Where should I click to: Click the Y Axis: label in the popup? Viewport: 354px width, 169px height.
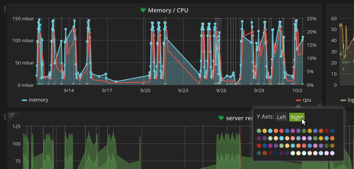[265, 117]
